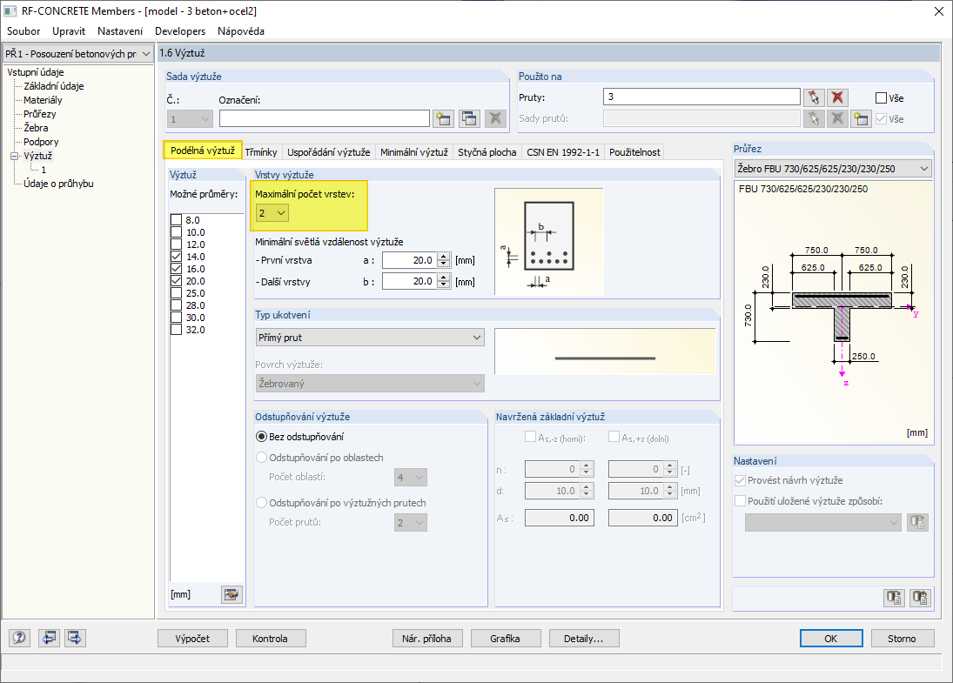Click the Výpočet button
953x683 pixels.
pos(192,639)
